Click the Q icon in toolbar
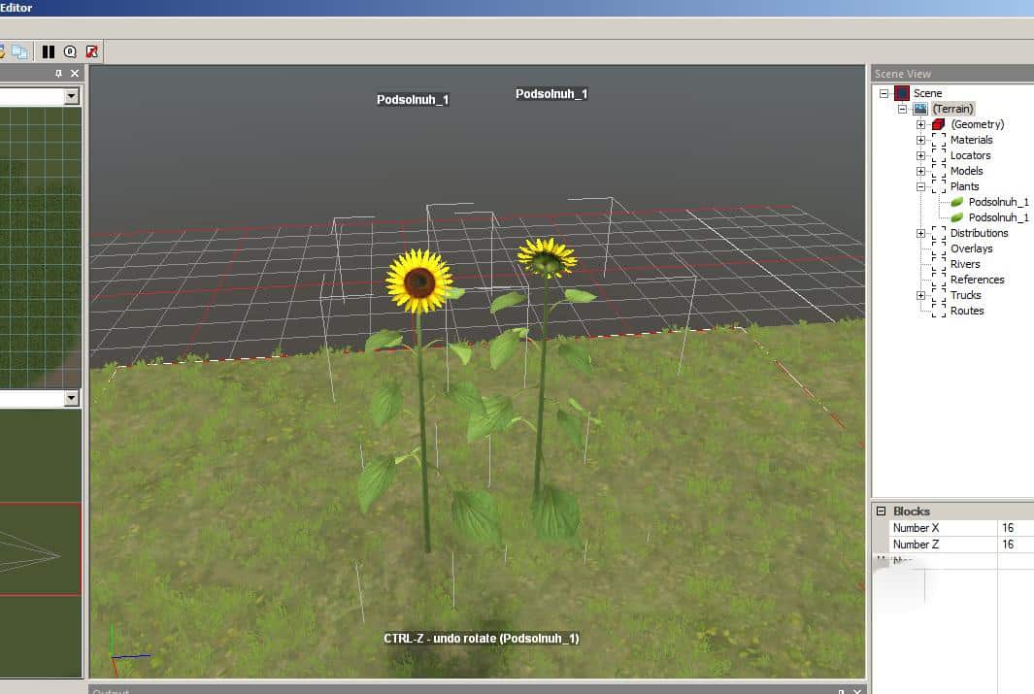Image resolution: width=1034 pixels, height=694 pixels. [70, 51]
